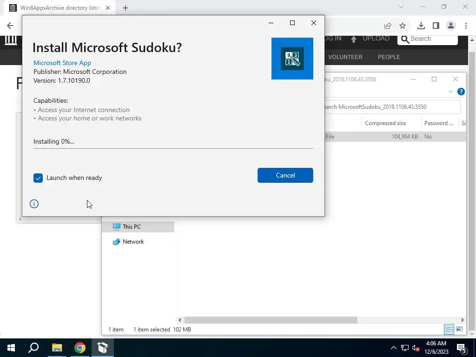The width and height of the screenshot is (476, 357).
Task: Open the Microsoft Store App link
Action: [62, 63]
